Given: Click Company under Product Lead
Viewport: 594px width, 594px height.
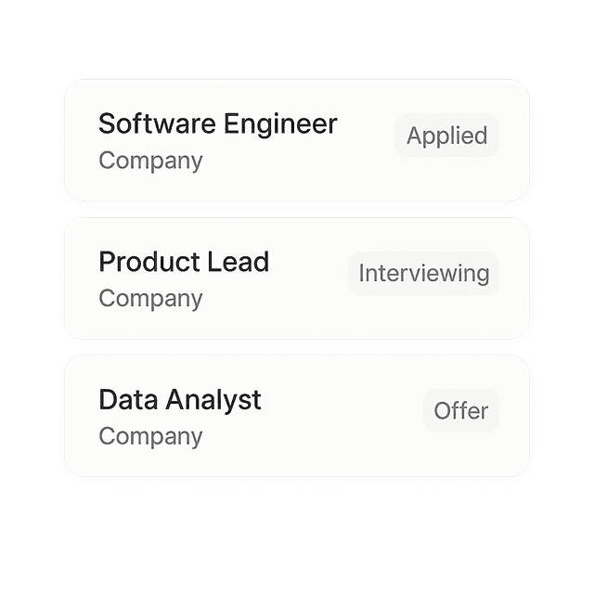Looking at the screenshot, I should (x=150, y=299).
